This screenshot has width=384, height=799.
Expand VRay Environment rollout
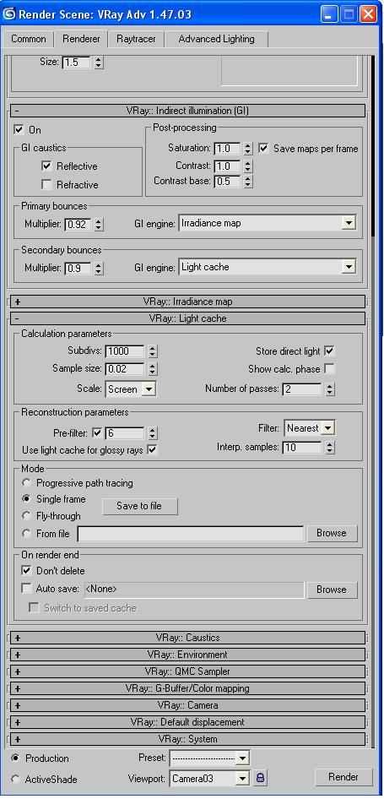[187, 655]
